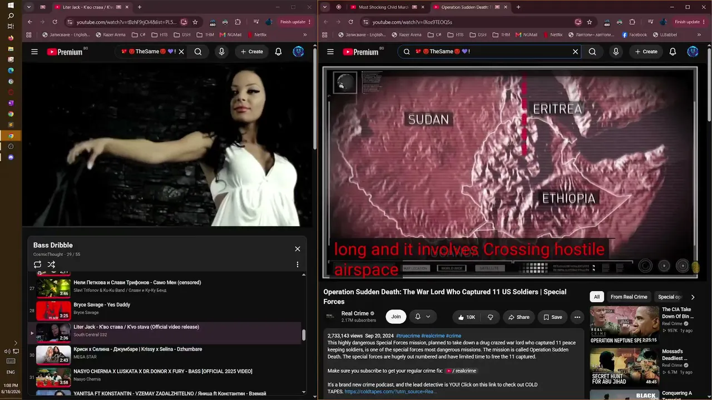
Task: Focus the YouTube search field, right window
Action: point(489,52)
